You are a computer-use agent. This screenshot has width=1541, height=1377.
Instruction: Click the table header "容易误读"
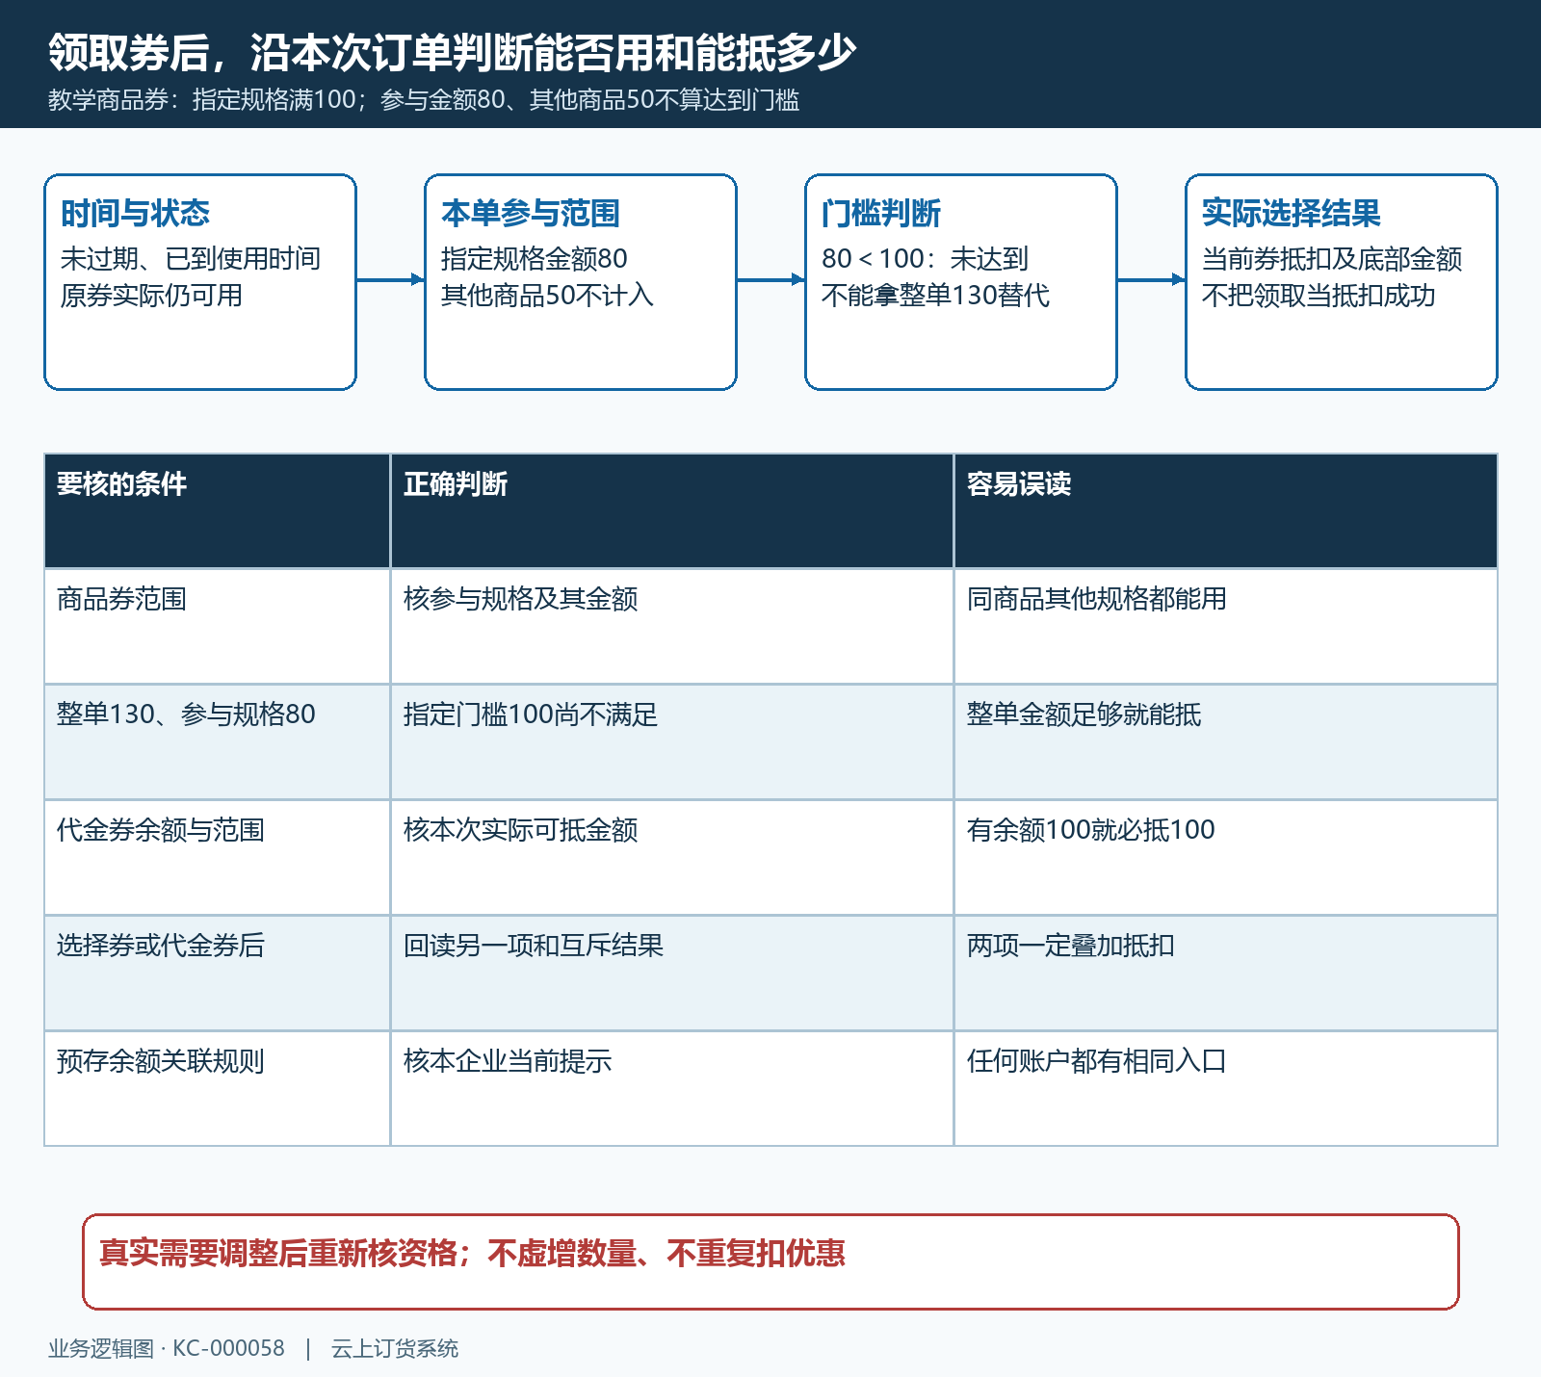click(x=1225, y=510)
